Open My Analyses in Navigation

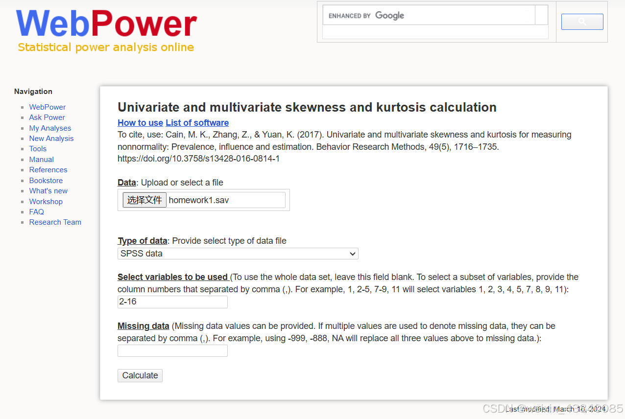pyautogui.click(x=50, y=128)
